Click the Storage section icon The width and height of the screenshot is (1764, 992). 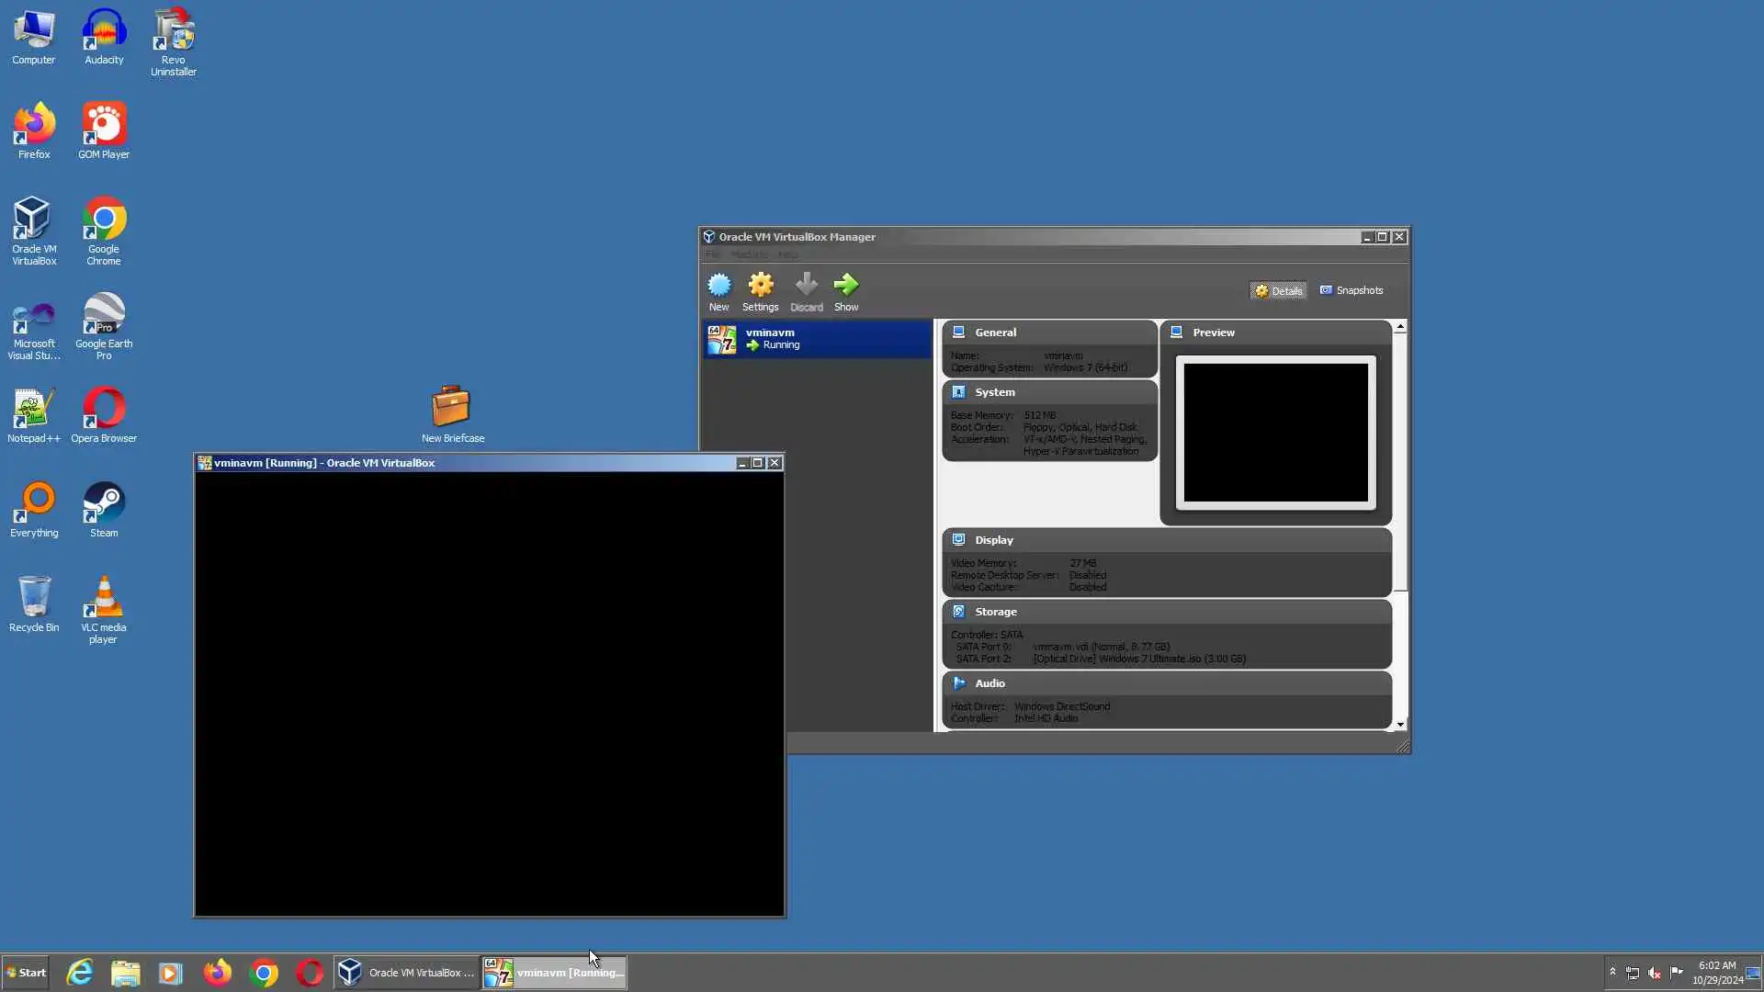coord(958,612)
